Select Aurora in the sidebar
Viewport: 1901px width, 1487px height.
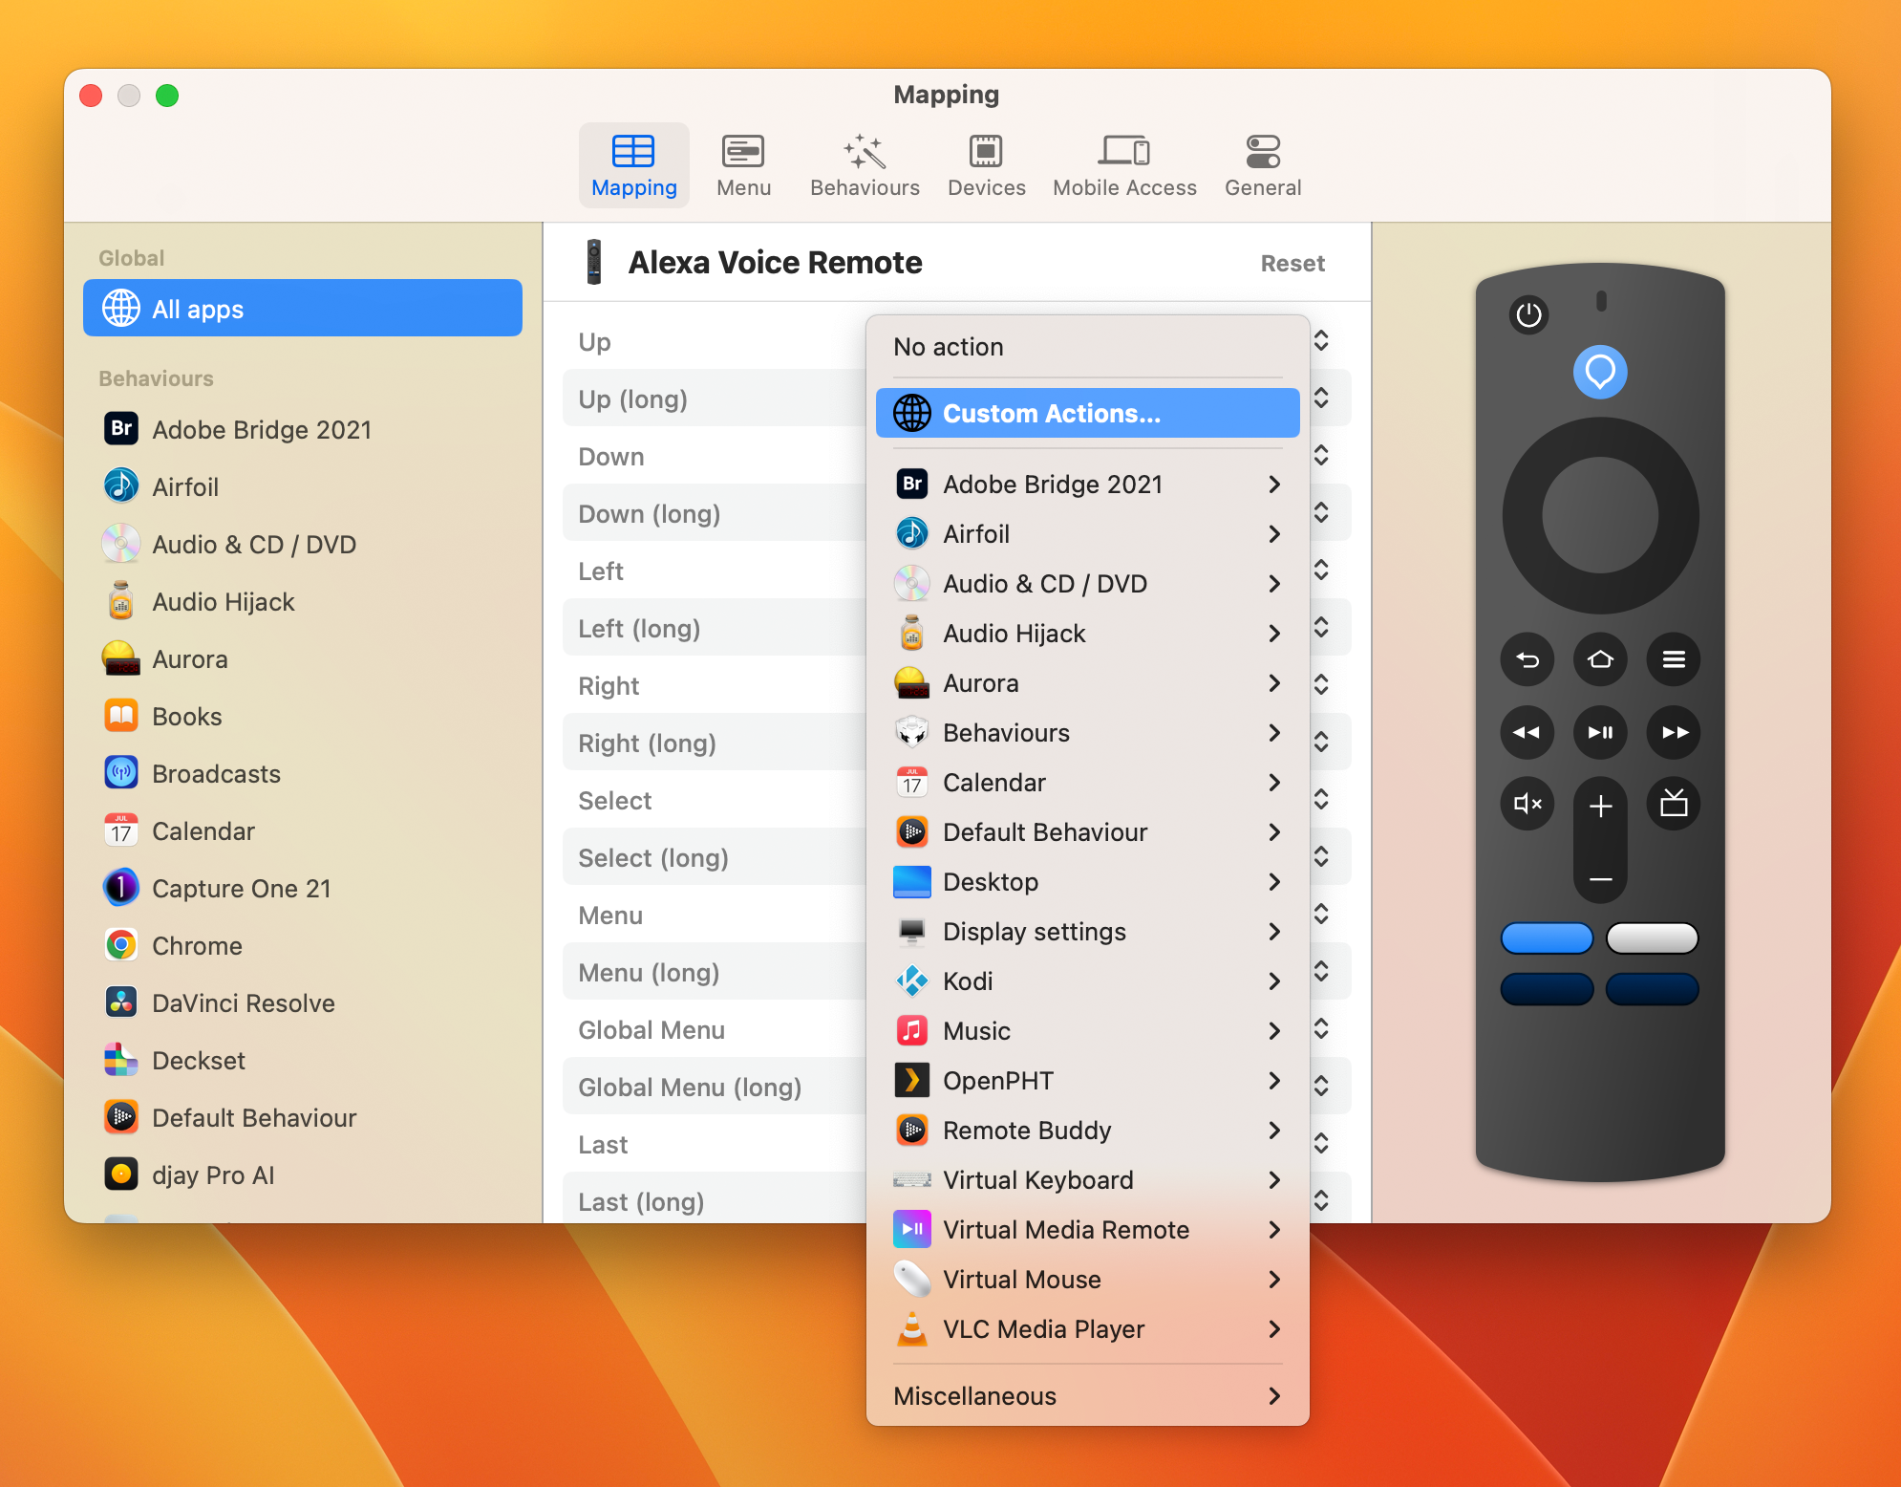(x=302, y=658)
